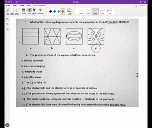Choose the Insert Space tool
Viewport: 152px width, 128px height.
(17, 12)
